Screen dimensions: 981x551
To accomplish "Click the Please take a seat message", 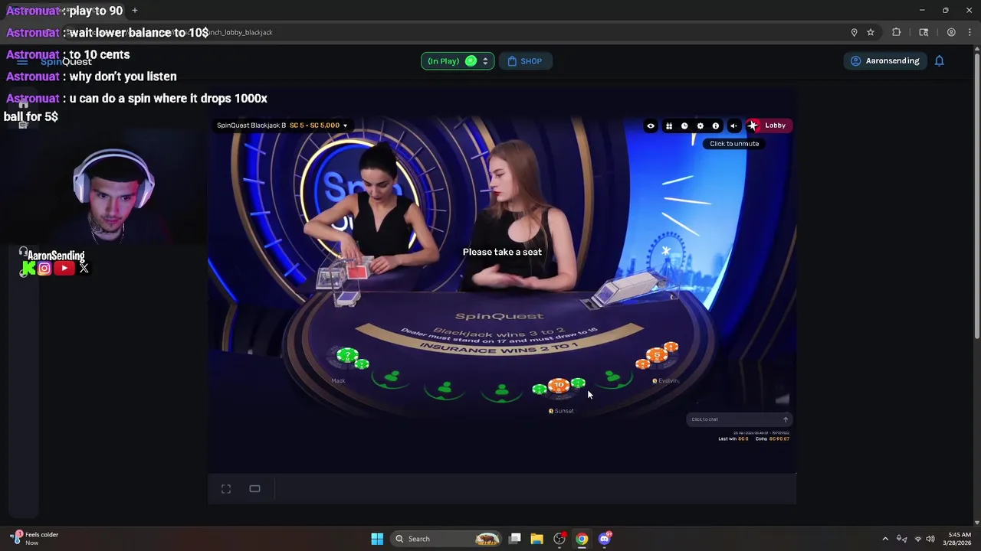I will (x=502, y=252).
